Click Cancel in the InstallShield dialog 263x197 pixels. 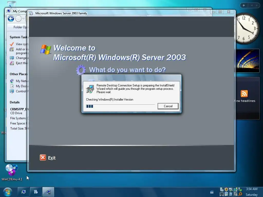[x=168, y=106]
